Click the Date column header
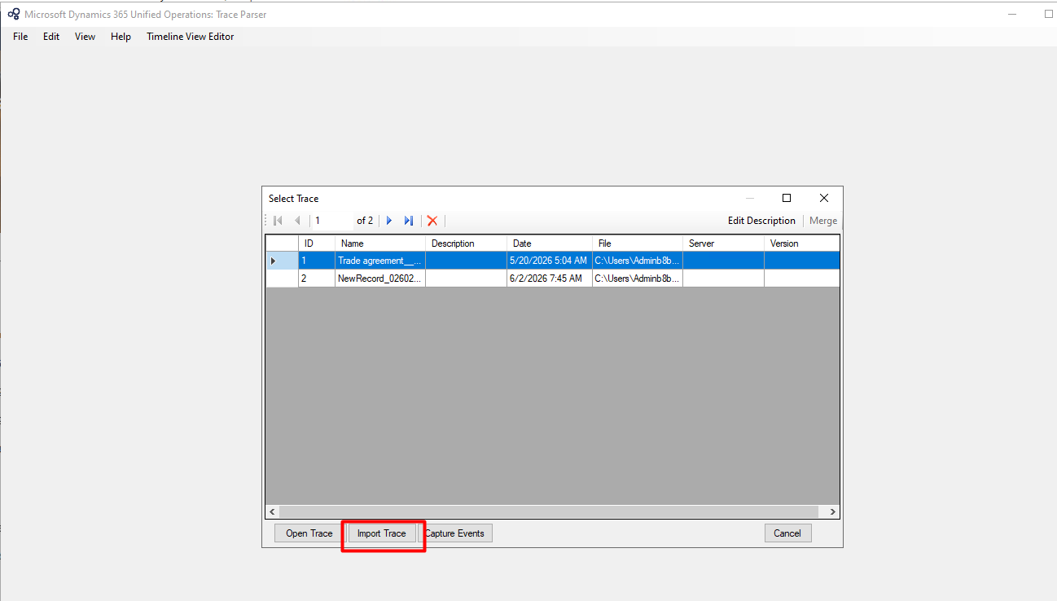Image resolution: width=1057 pixels, height=601 pixels. point(550,243)
